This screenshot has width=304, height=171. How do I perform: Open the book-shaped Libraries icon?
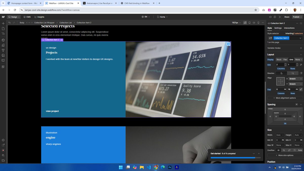click(3, 60)
